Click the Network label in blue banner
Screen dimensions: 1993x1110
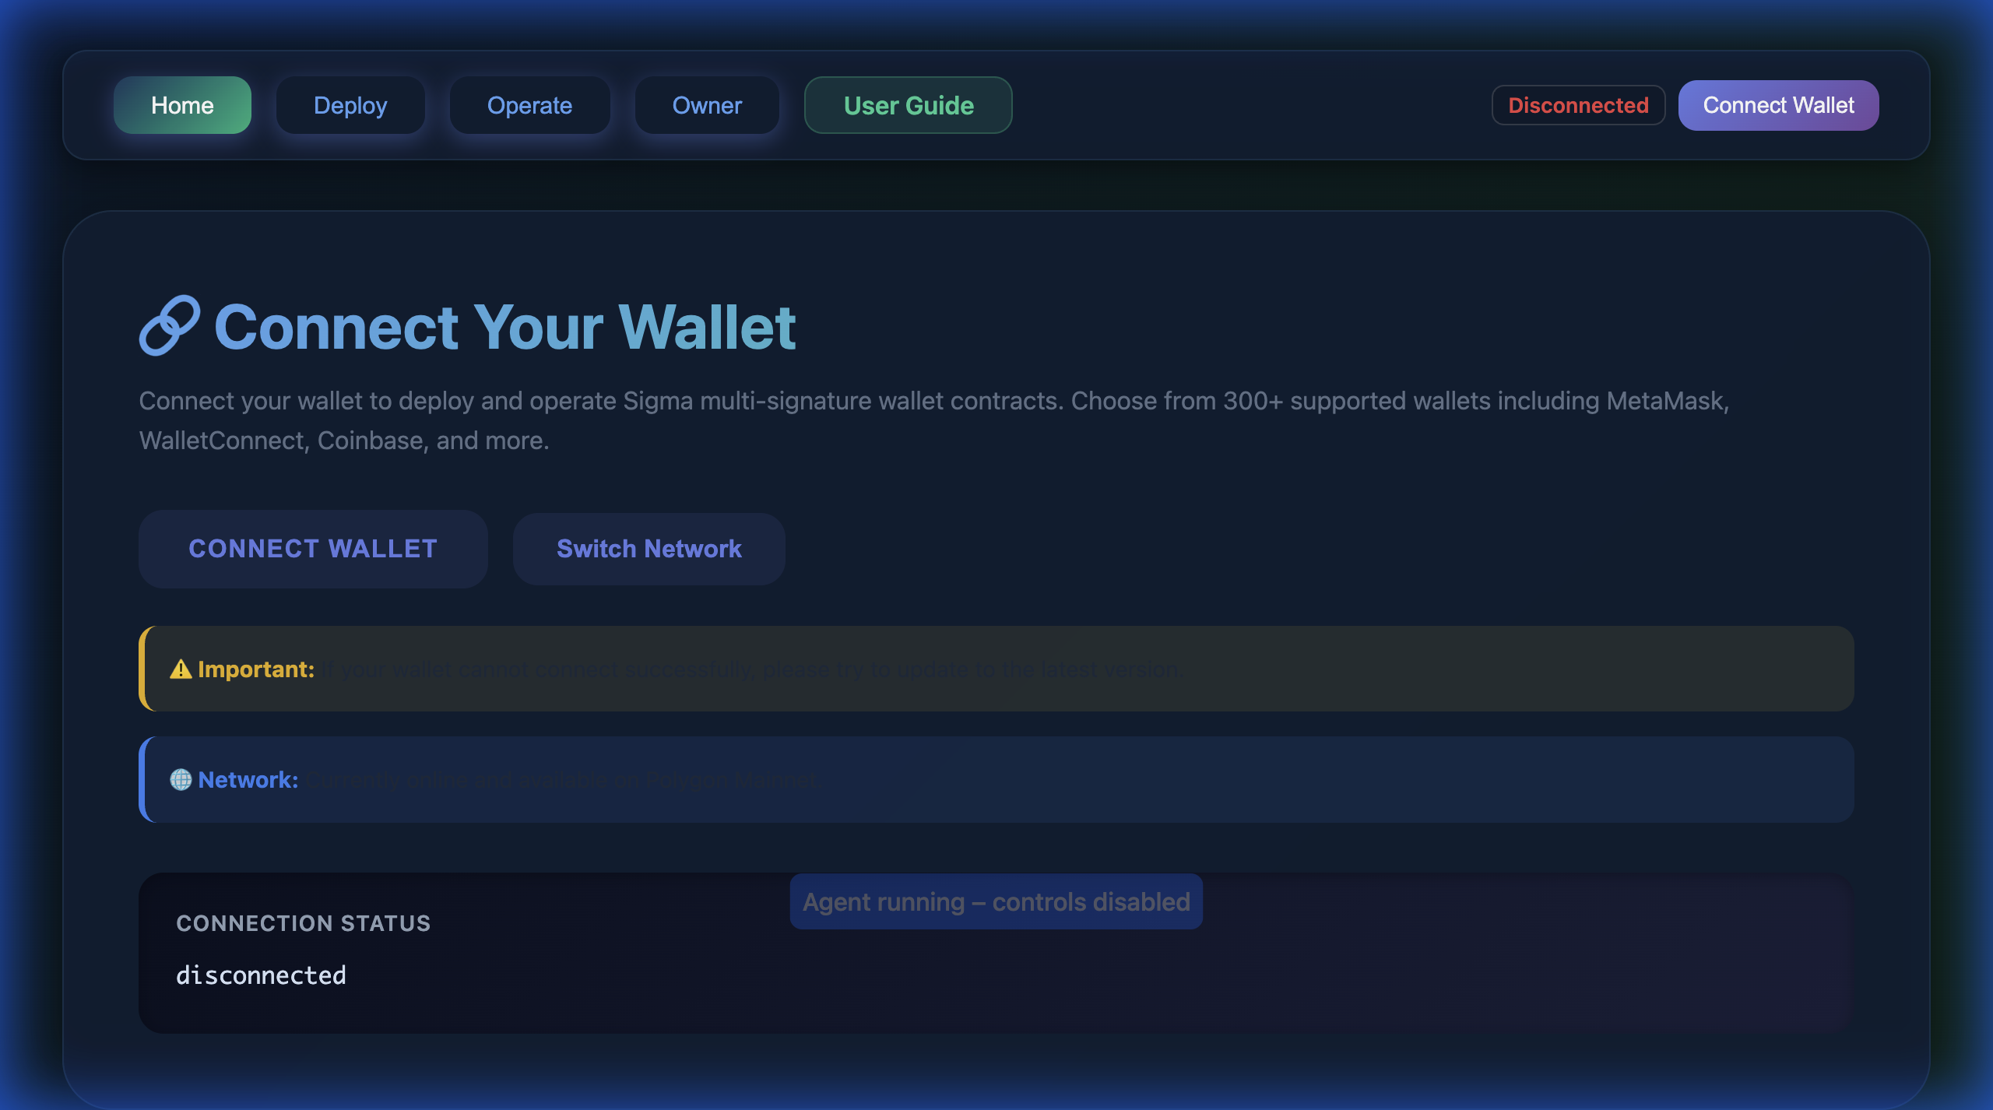tap(248, 780)
